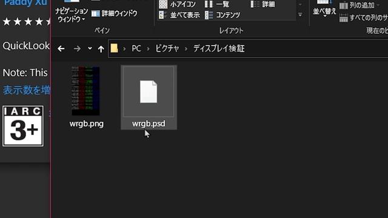
Task: Choose the 小アイコン layout
Action: 177,4
